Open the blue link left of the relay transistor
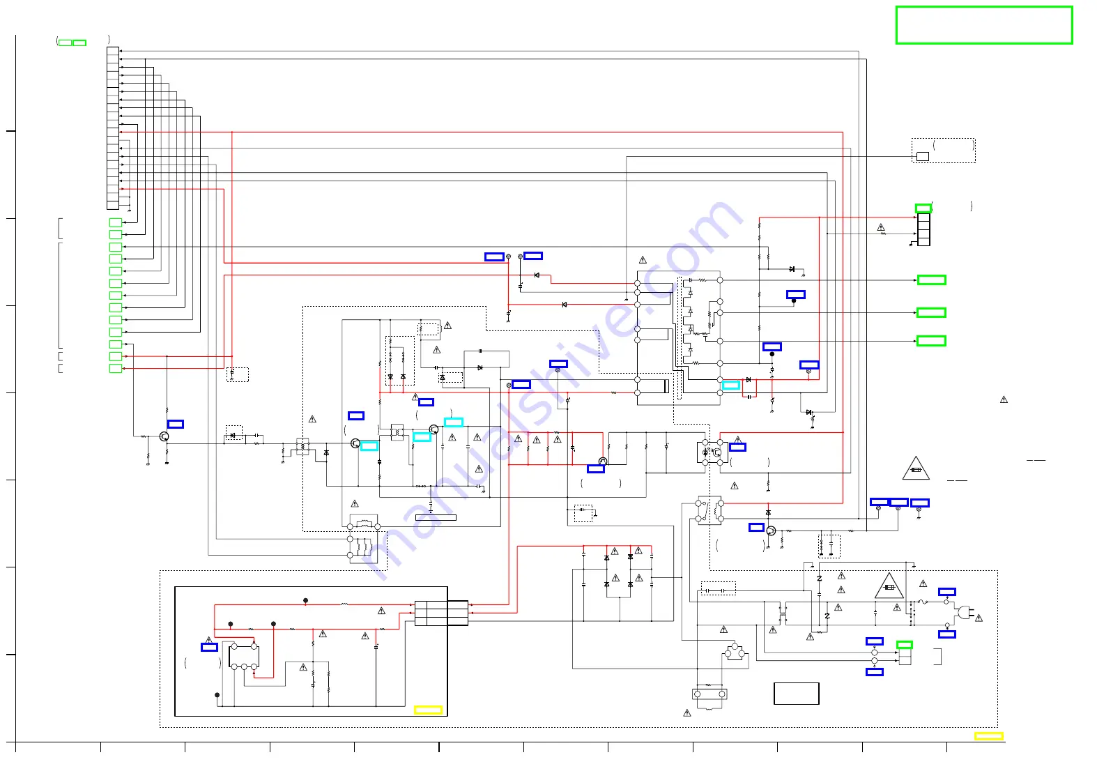This screenshot has height=771, width=1097. (756, 527)
